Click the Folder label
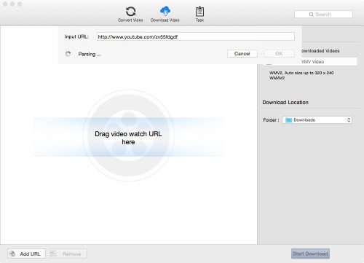 [271, 120]
